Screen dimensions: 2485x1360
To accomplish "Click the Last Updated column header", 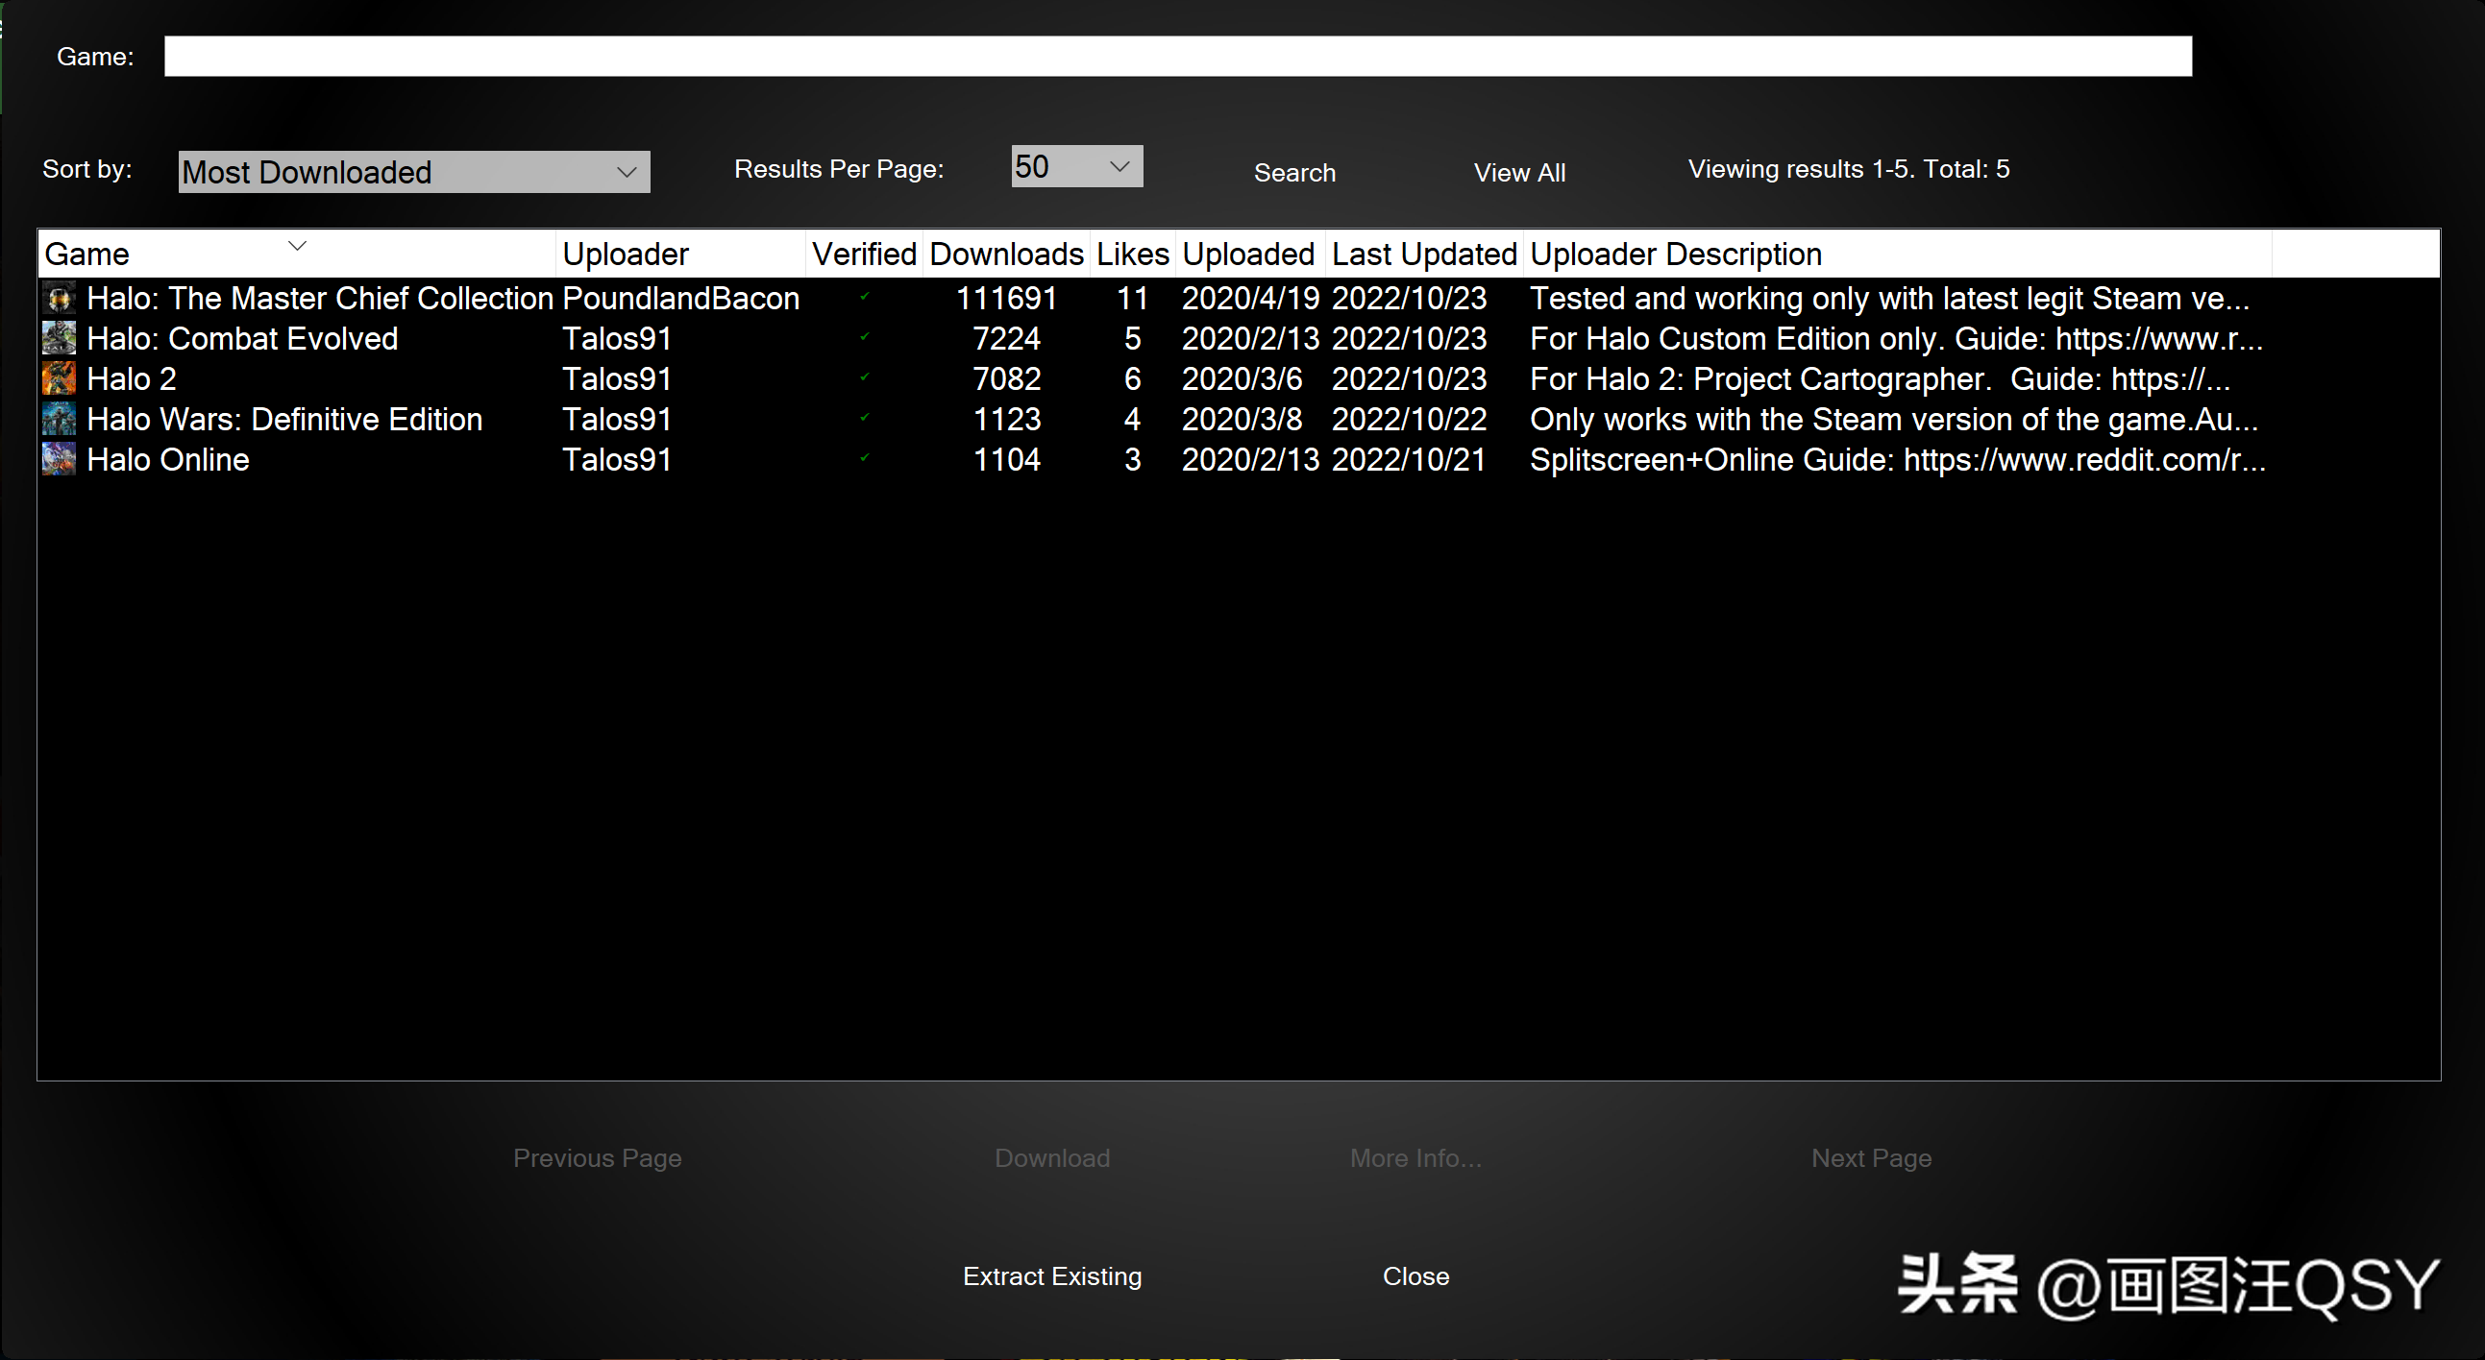I will pyautogui.click(x=1423, y=255).
